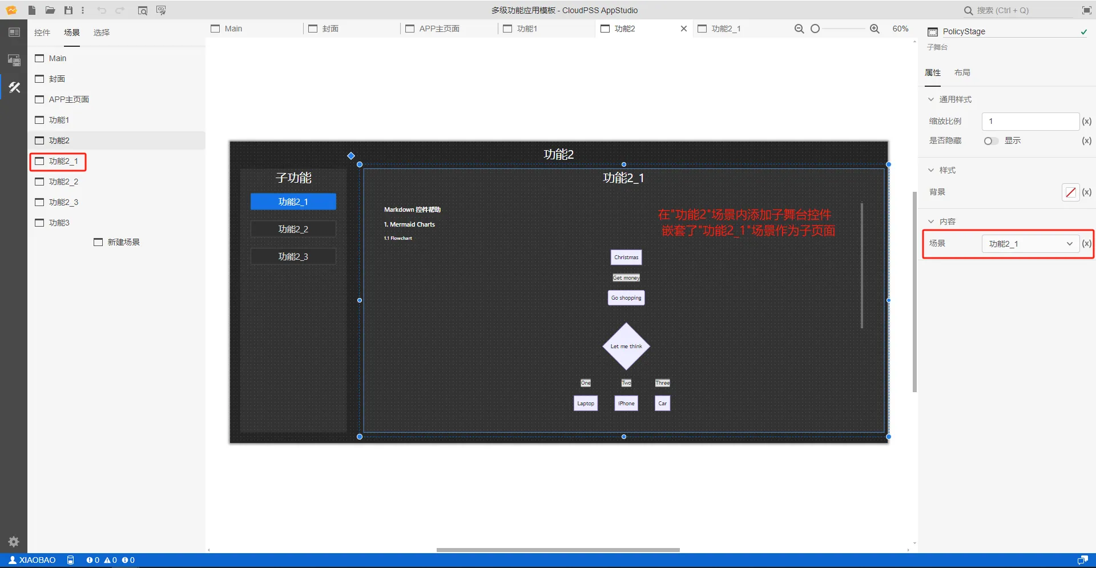The width and height of the screenshot is (1096, 568).
Task: Switch to the 选择 tab
Action: click(x=102, y=33)
